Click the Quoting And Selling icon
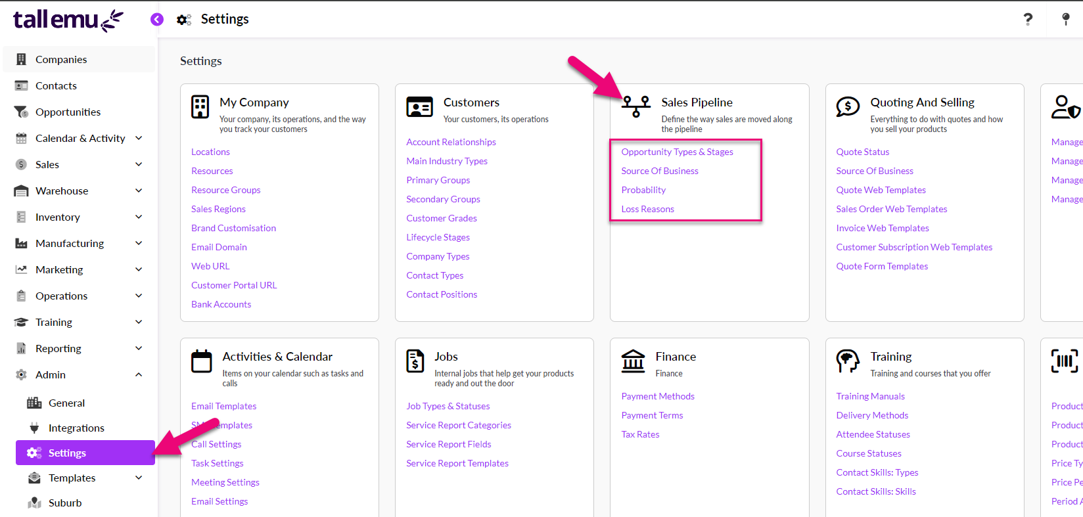Screen dimensions: 1083x517 pyautogui.click(x=848, y=106)
